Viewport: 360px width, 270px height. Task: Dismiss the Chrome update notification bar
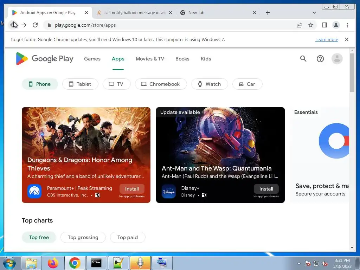tap(346, 39)
